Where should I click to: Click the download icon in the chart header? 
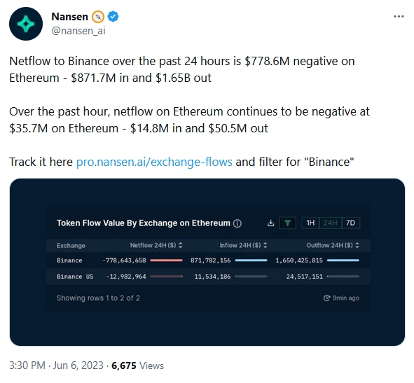click(x=270, y=223)
